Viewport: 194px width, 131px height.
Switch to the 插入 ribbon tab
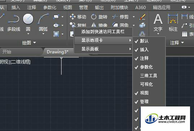click(x=16, y=8)
